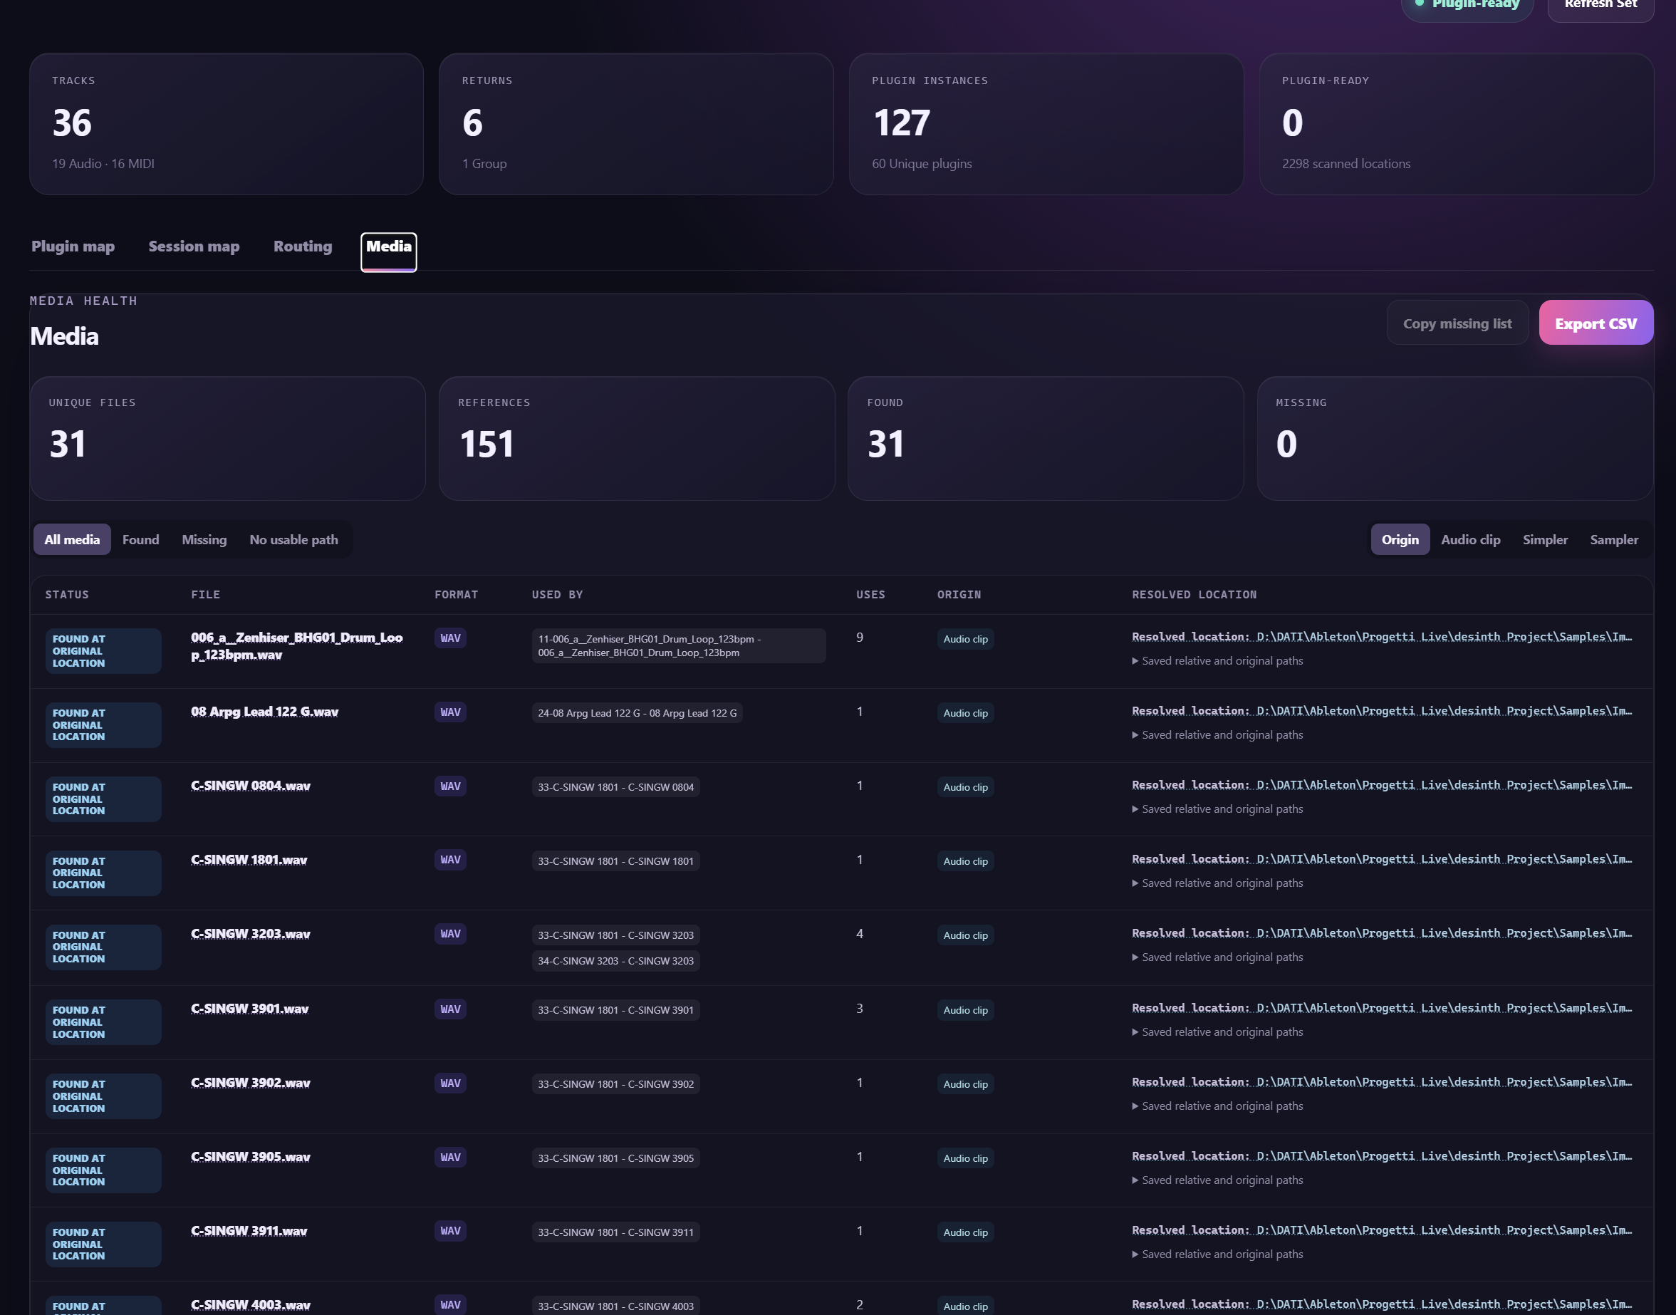Viewport: 1676px width, 1315px height.
Task: Expand saved paths for C-SINGW 1801.wav row
Action: [1218, 883]
